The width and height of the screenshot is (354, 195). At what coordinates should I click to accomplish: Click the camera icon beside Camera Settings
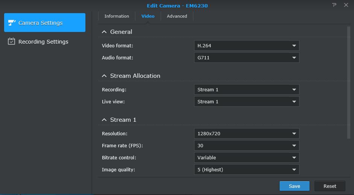click(12, 23)
